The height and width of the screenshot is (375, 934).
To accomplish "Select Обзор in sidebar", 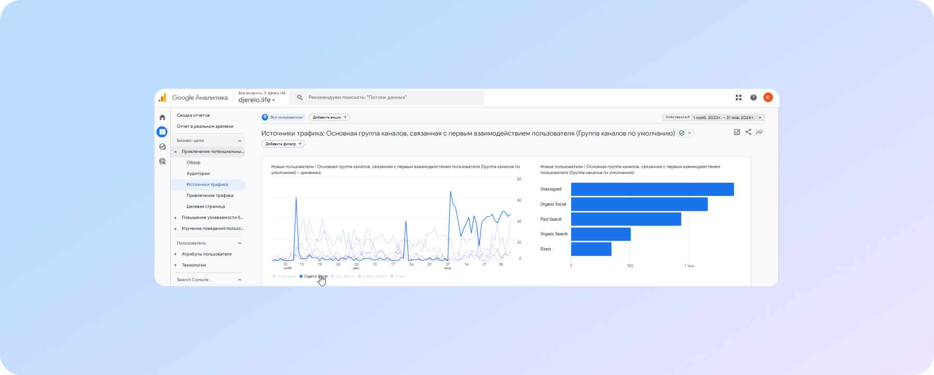I will [194, 163].
